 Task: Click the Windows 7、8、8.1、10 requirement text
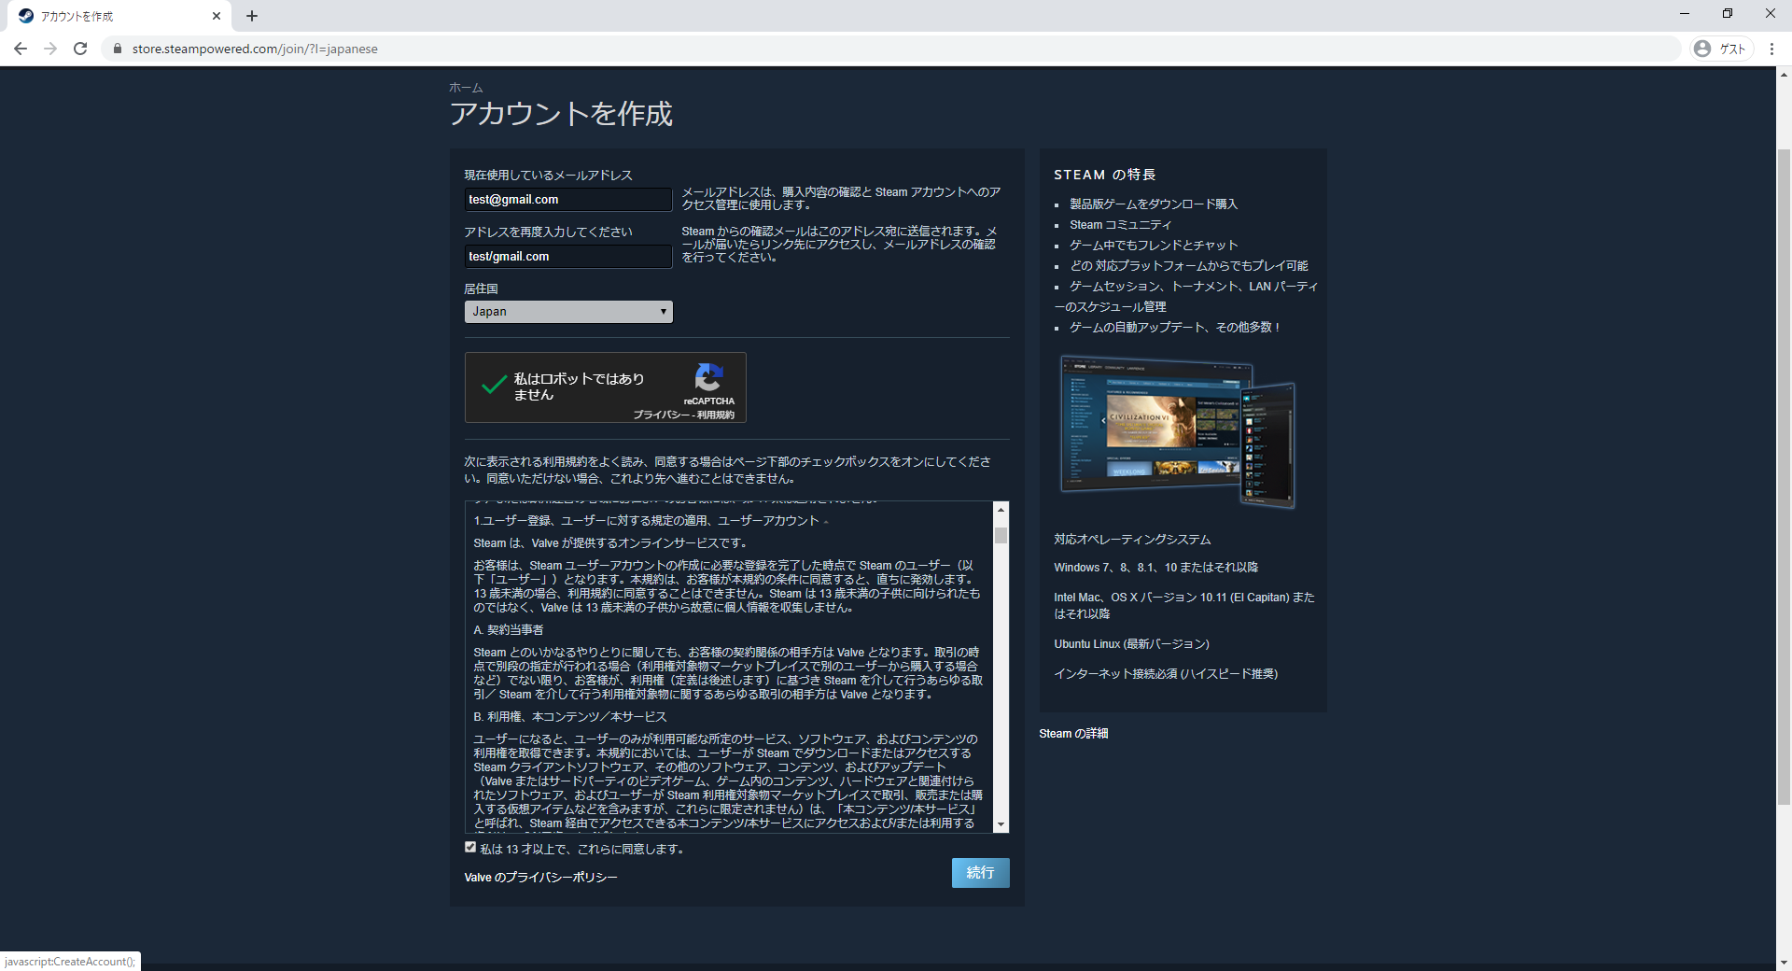pos(1155,568)
